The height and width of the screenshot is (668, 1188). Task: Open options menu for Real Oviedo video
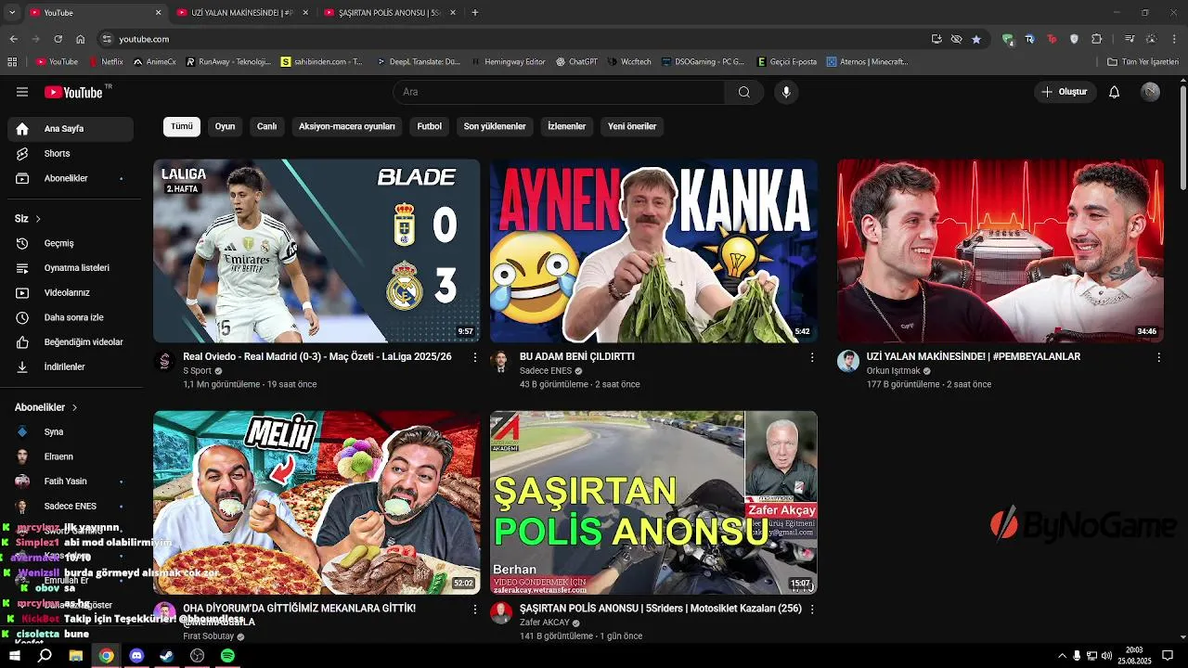pos(475,357)
